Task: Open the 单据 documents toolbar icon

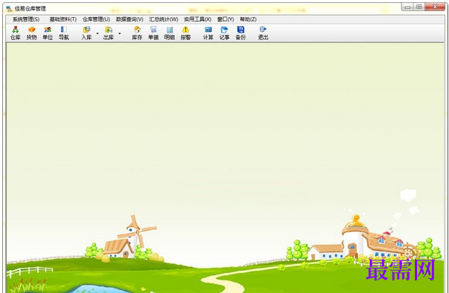Action: pyautogui.click(x=153, y=33)
